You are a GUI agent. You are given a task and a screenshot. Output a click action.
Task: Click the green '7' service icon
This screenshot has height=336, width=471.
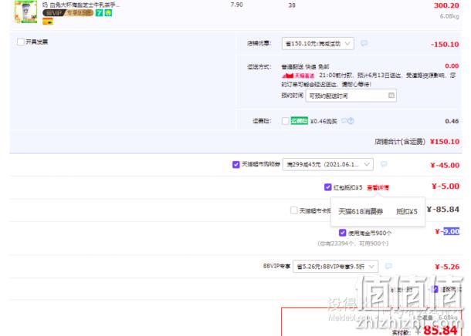tap(99, 13)
